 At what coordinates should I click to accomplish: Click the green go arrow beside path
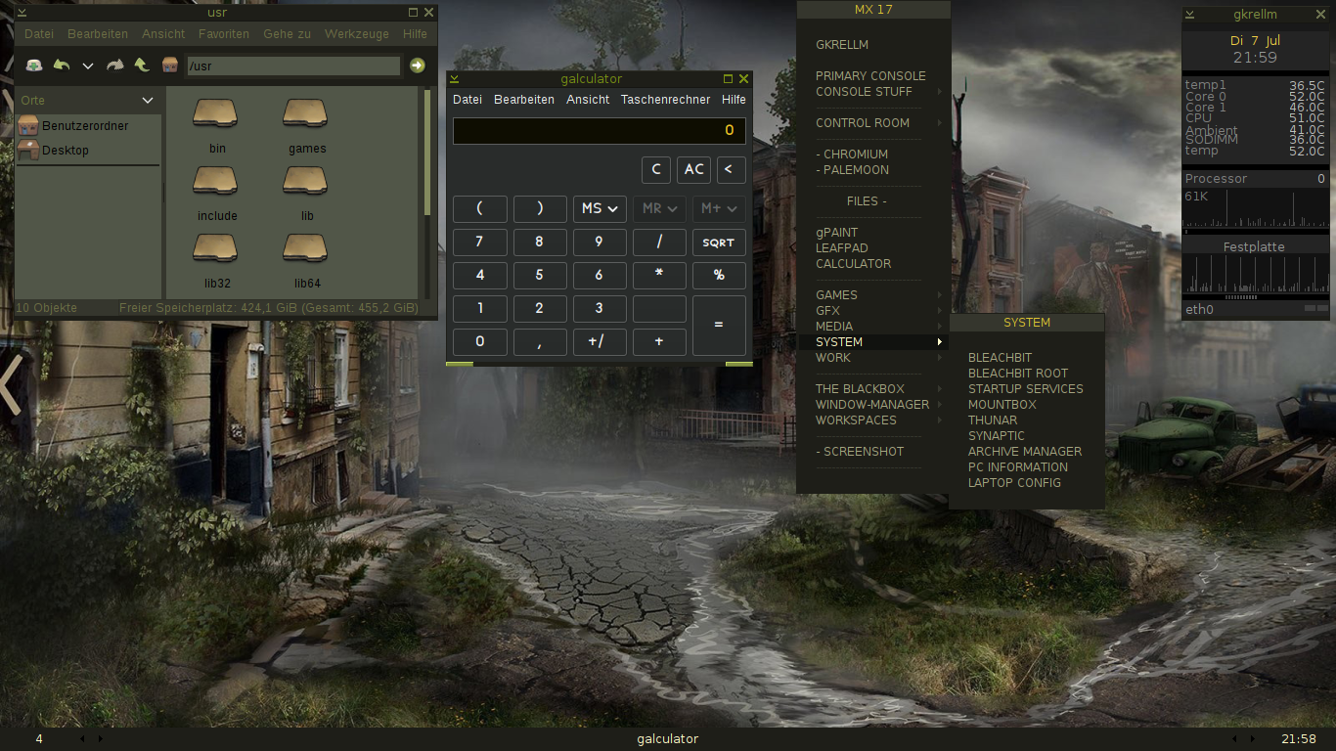pyautogui.click(x=418, y=66)
